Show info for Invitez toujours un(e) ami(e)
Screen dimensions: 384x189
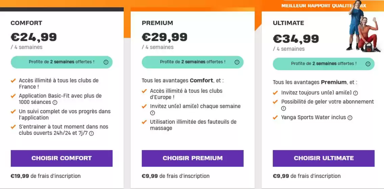(356, 93)
